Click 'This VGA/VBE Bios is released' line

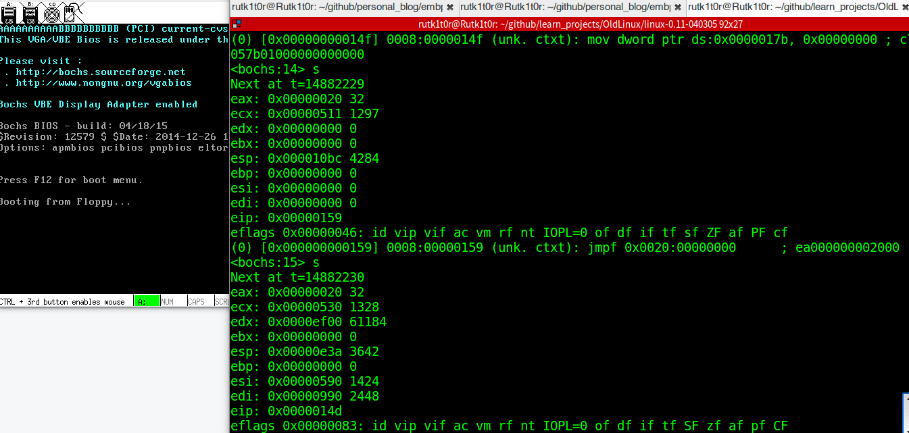(x=114, y=39)
